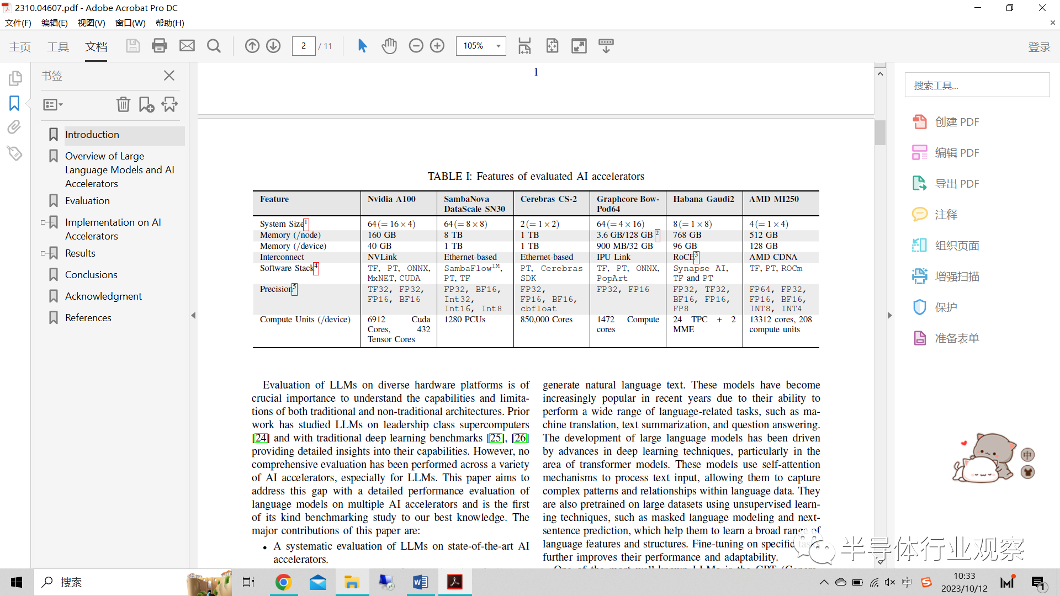Collapse the left navigation pane arrow

click(193, 316)
